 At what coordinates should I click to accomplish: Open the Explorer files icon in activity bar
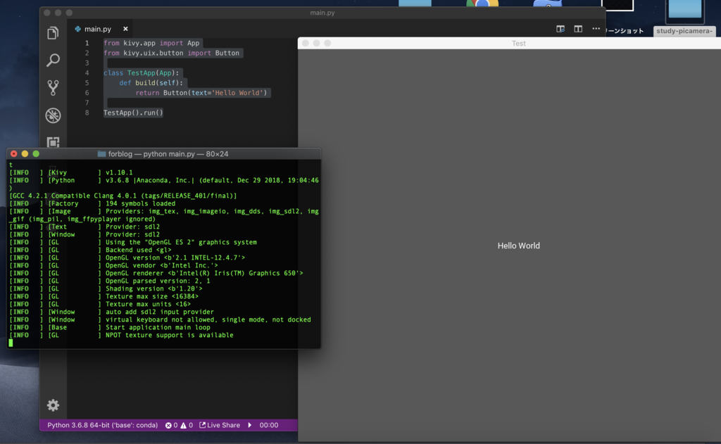(53, 32)
